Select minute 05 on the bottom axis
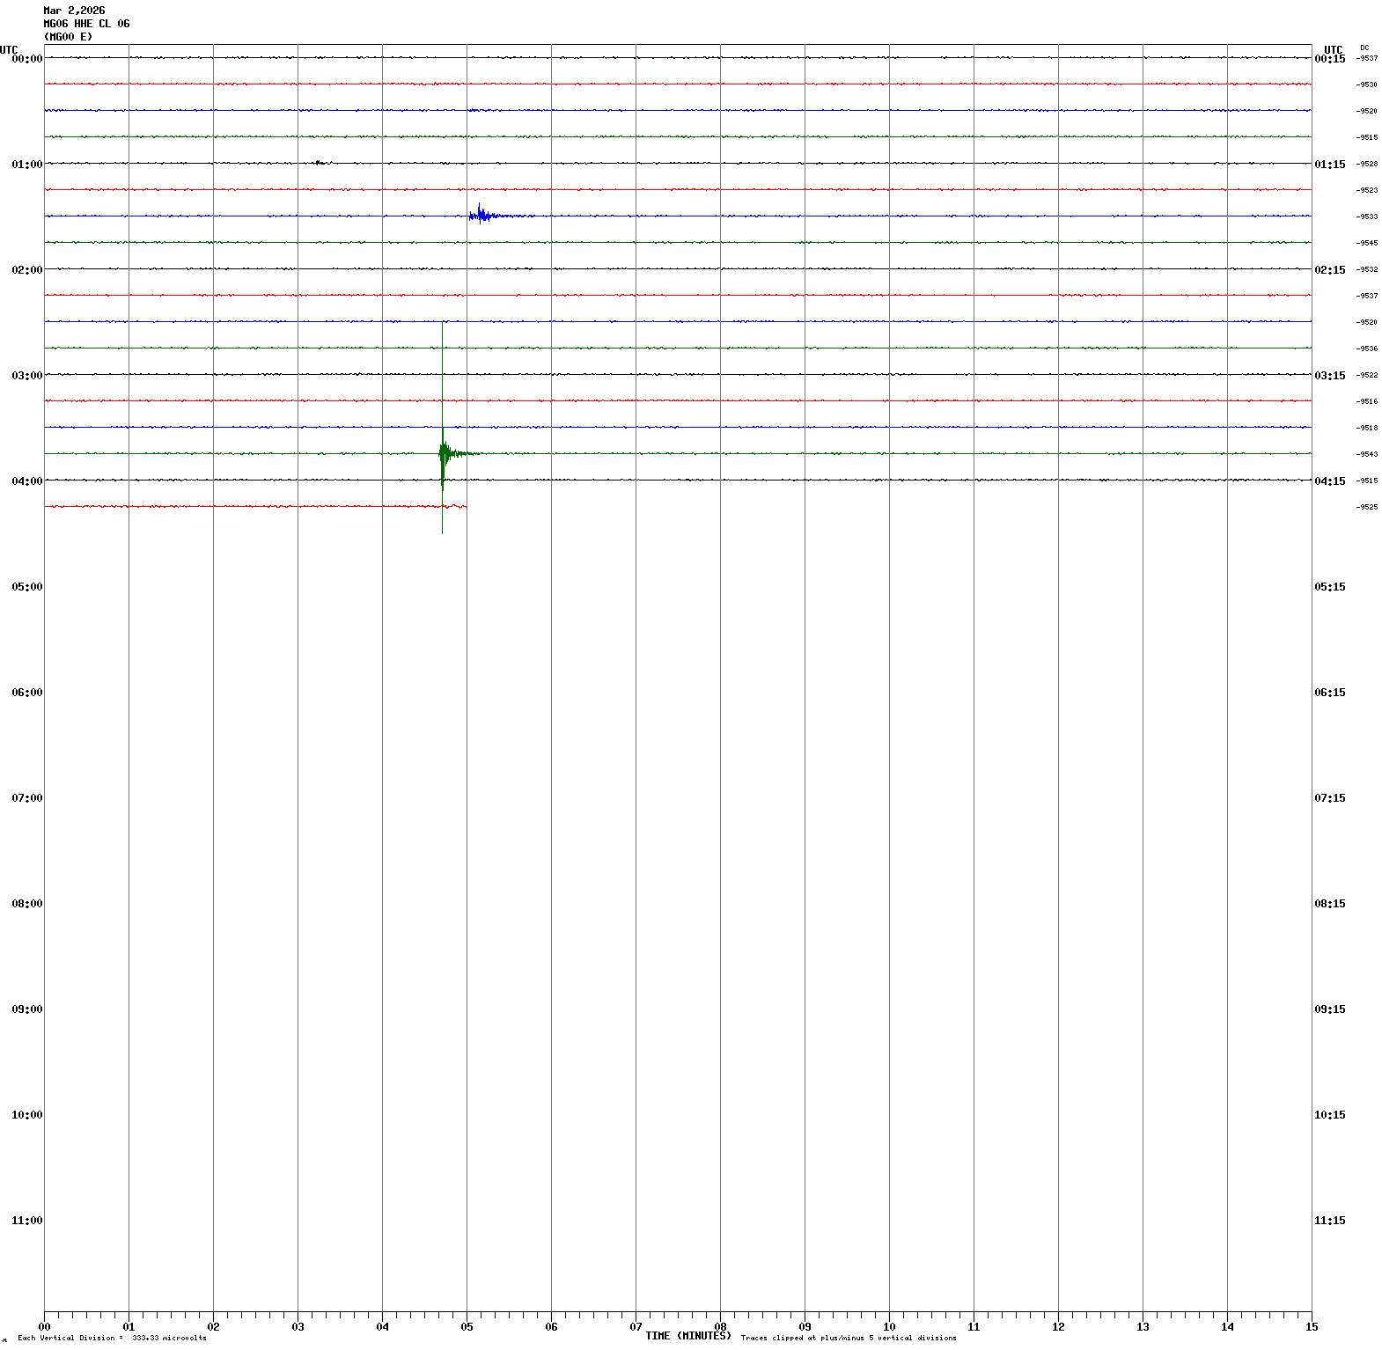 [467, 1327]
